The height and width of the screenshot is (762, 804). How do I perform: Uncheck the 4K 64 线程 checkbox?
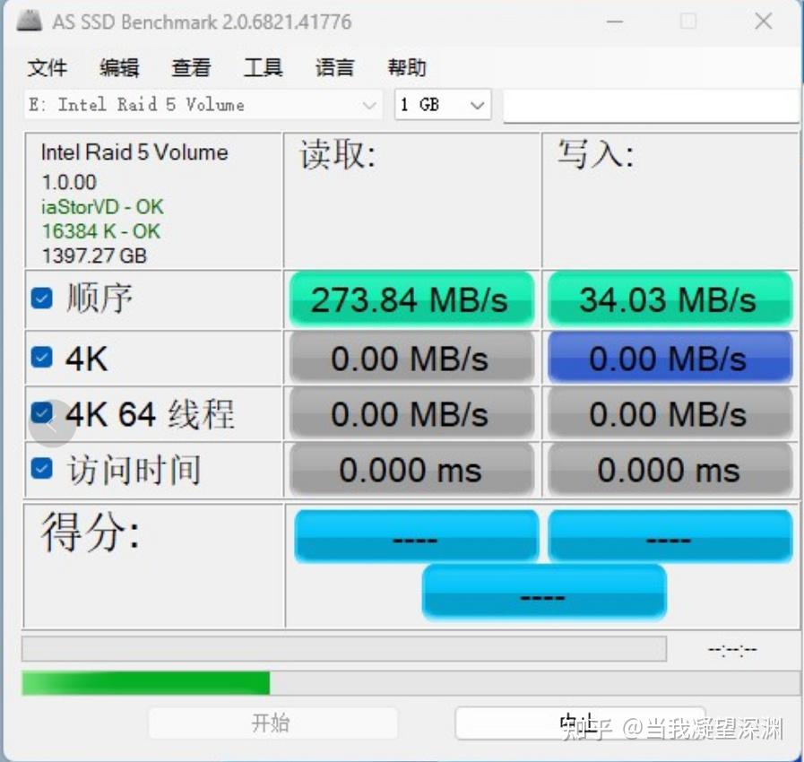pyautogui.click(x=41, y=412)
